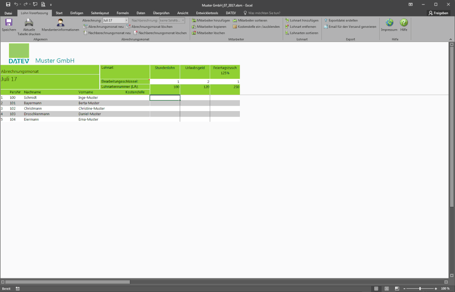Click Mitarbeiter sortieren
455x292 pixels.
tap(250, 20)
